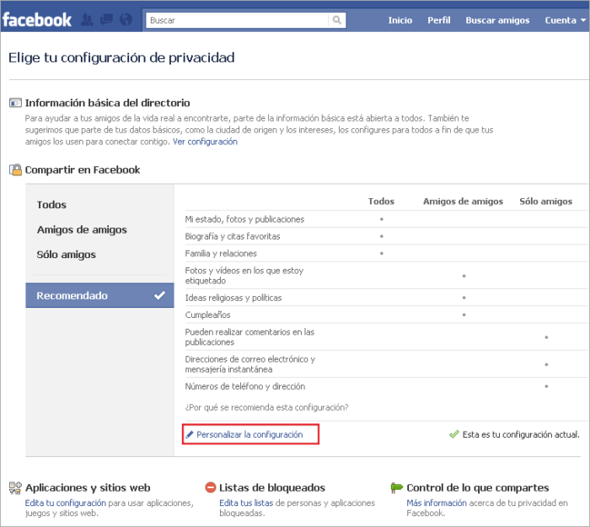Click the pencil icon beside Personalizar
The image size is (590, 527).
(x=190, y=434)
